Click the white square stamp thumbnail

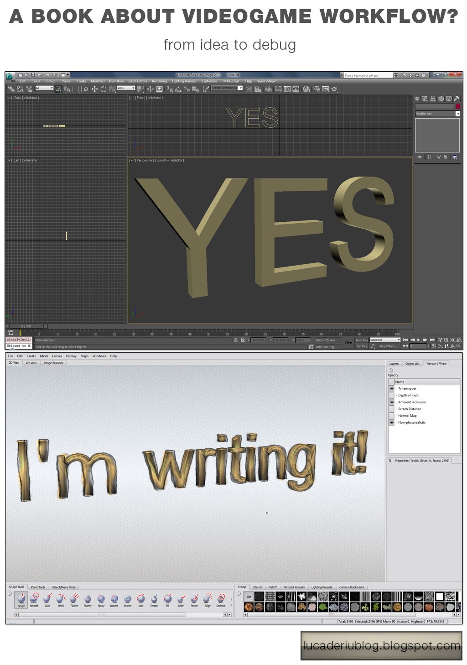pyautogui.click(x=439, y=597)
